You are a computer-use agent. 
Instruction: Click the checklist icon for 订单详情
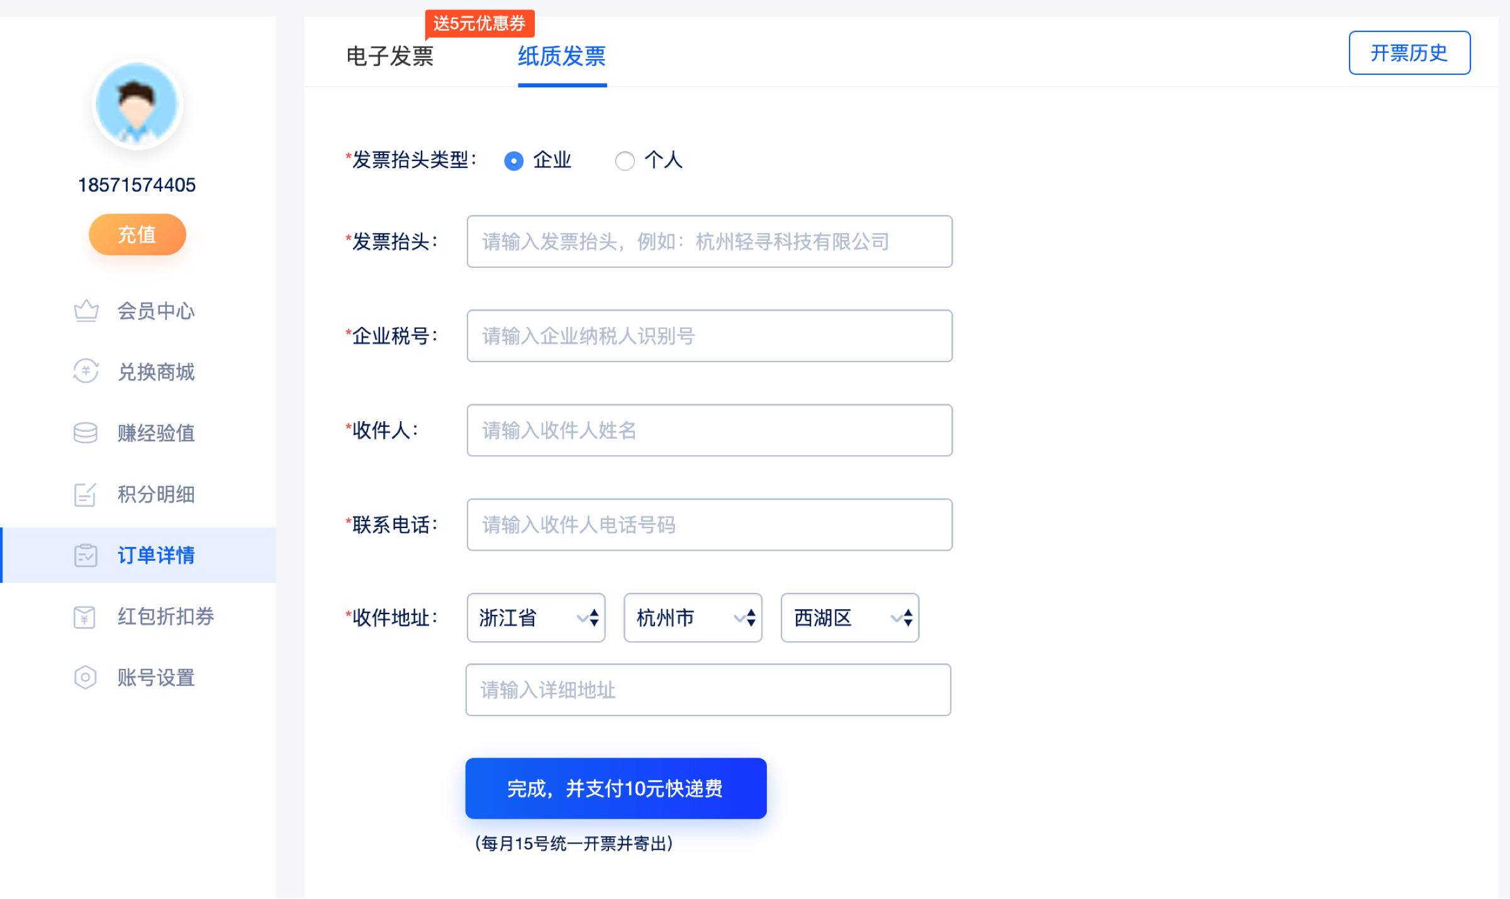tap(86, 555)
